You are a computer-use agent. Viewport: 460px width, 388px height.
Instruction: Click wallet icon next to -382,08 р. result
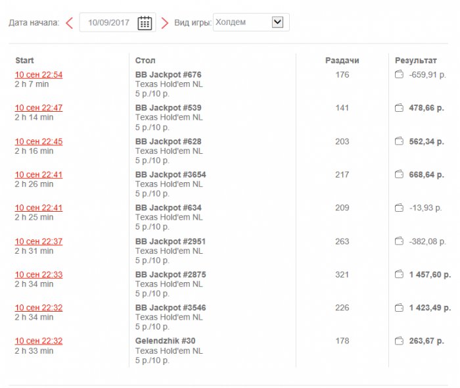point(398,241)
